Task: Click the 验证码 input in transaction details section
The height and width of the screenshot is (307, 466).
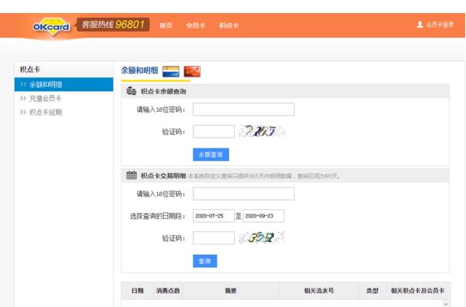Action: point(213,238)
